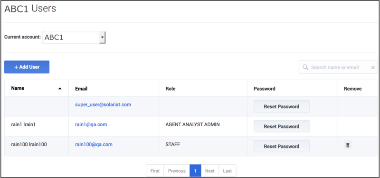The height and width of the screenshot is (178, 380).
Task: Go to First page
Action: [155, 171]
